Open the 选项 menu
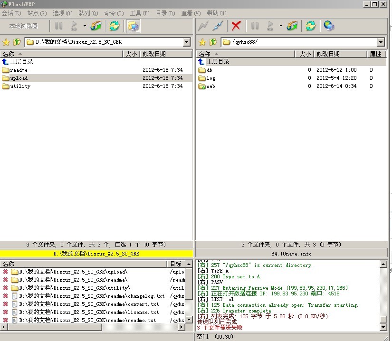This screenshot has width=392, height=341. coord(63,13)
